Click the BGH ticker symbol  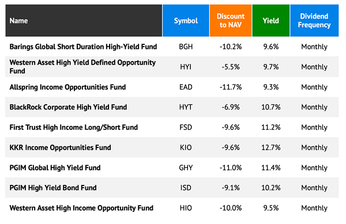[x=186, y=47]
